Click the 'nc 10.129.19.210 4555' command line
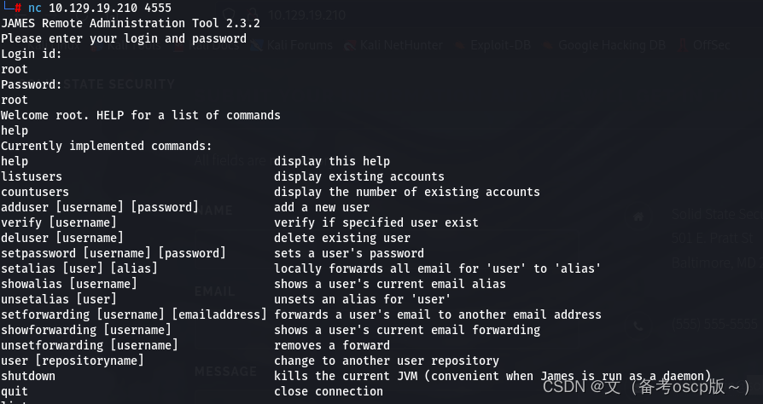Image resolution: width=763 pixels, height=404 pixels. pos(100,8)
